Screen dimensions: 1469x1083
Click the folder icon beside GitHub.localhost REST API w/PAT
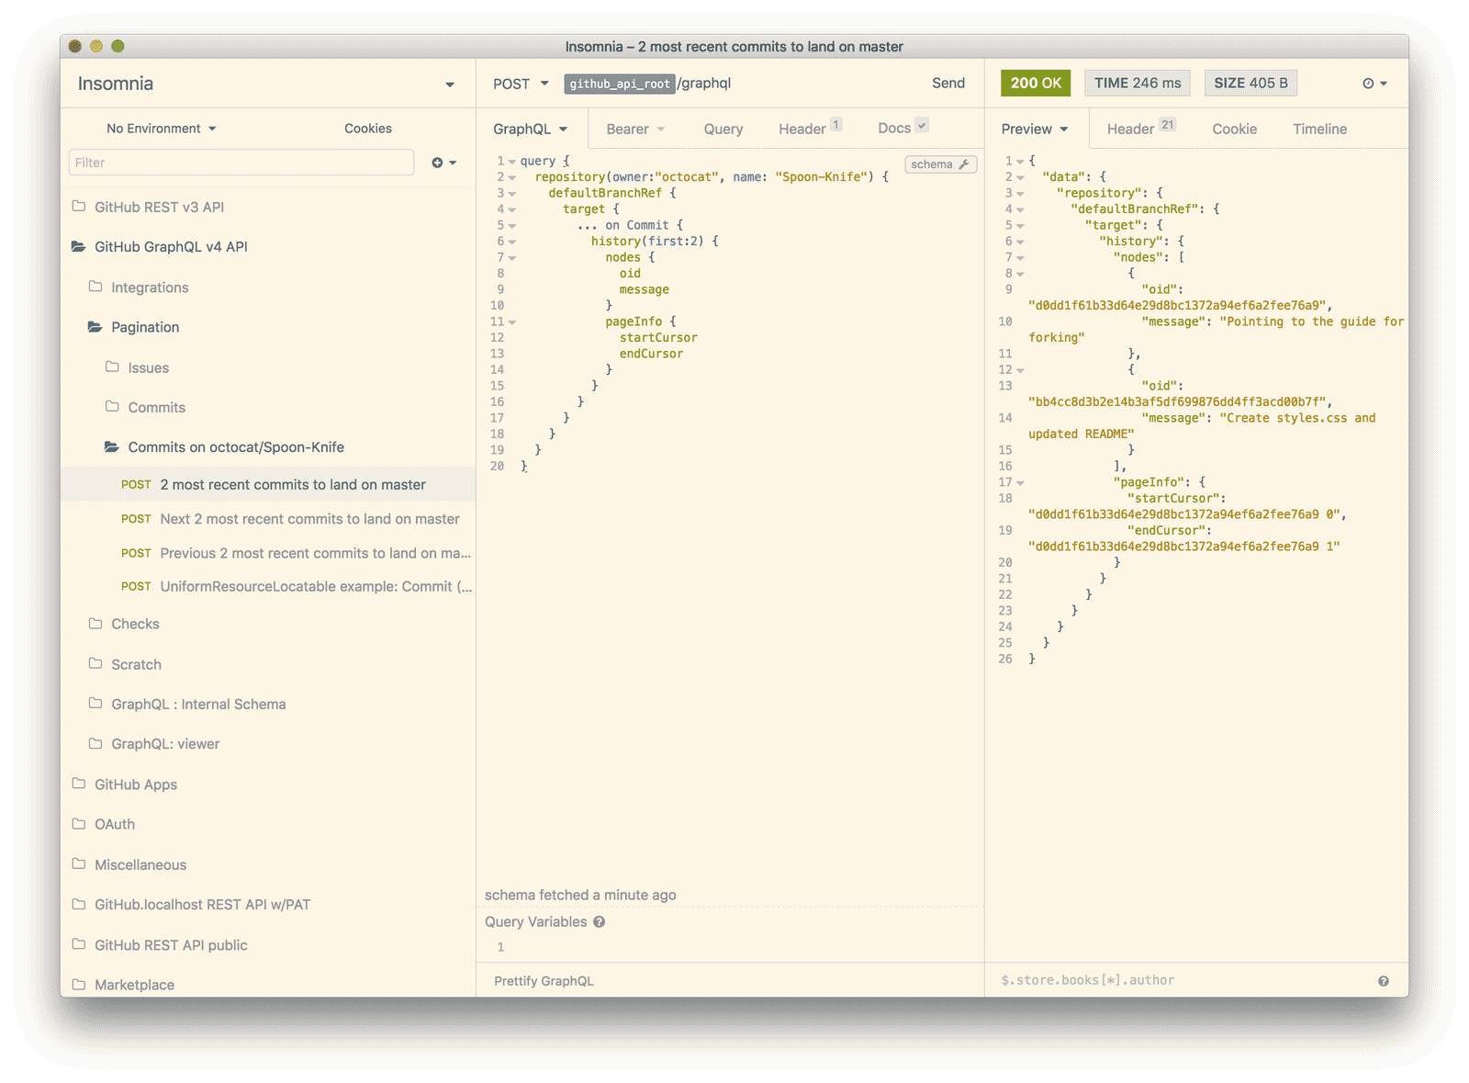click(79, 904)
